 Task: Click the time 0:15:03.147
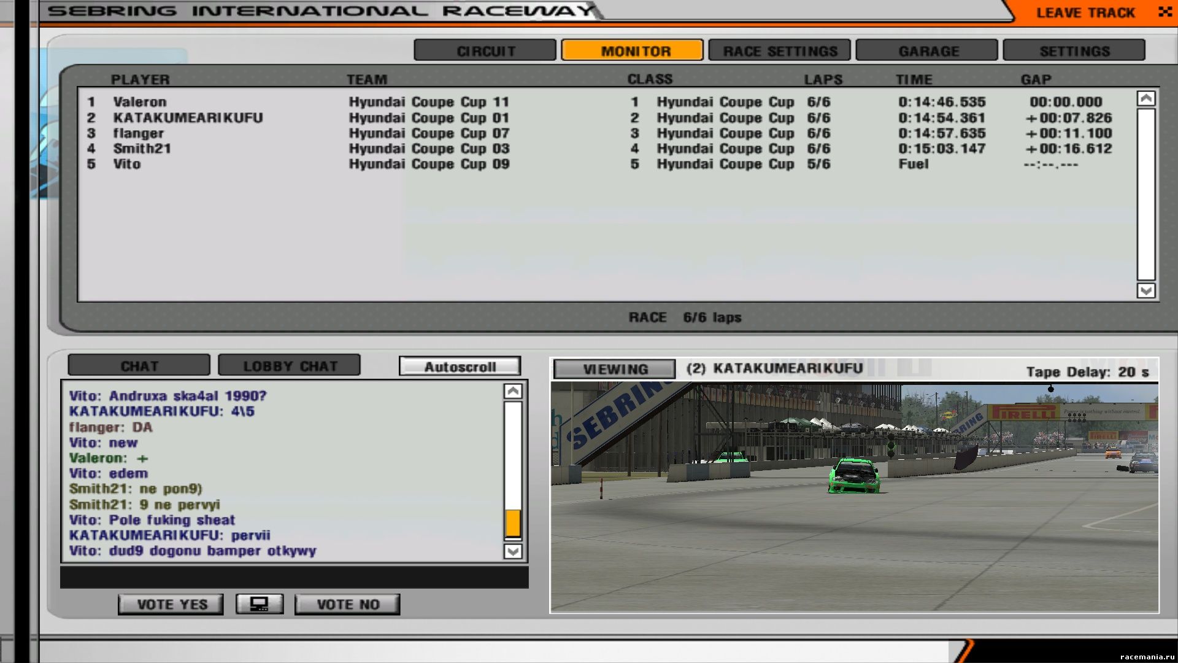click(x=942, y=149)
